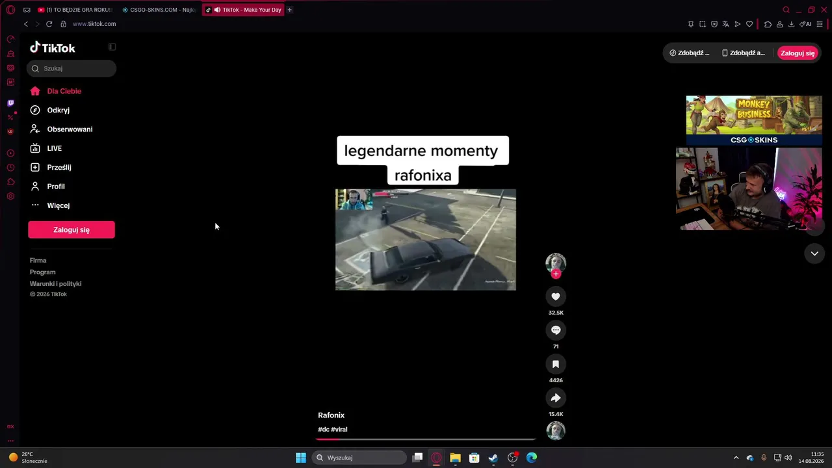Switch to the YouTube browser tab
832x468 pixels.
[75, 10]
